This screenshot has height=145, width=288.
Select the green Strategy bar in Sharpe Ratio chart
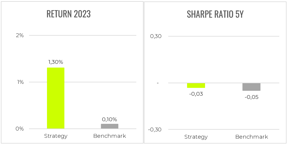click(x=196, y=85)
